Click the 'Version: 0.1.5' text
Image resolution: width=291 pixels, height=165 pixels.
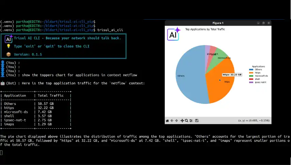[x=28, y=54]
